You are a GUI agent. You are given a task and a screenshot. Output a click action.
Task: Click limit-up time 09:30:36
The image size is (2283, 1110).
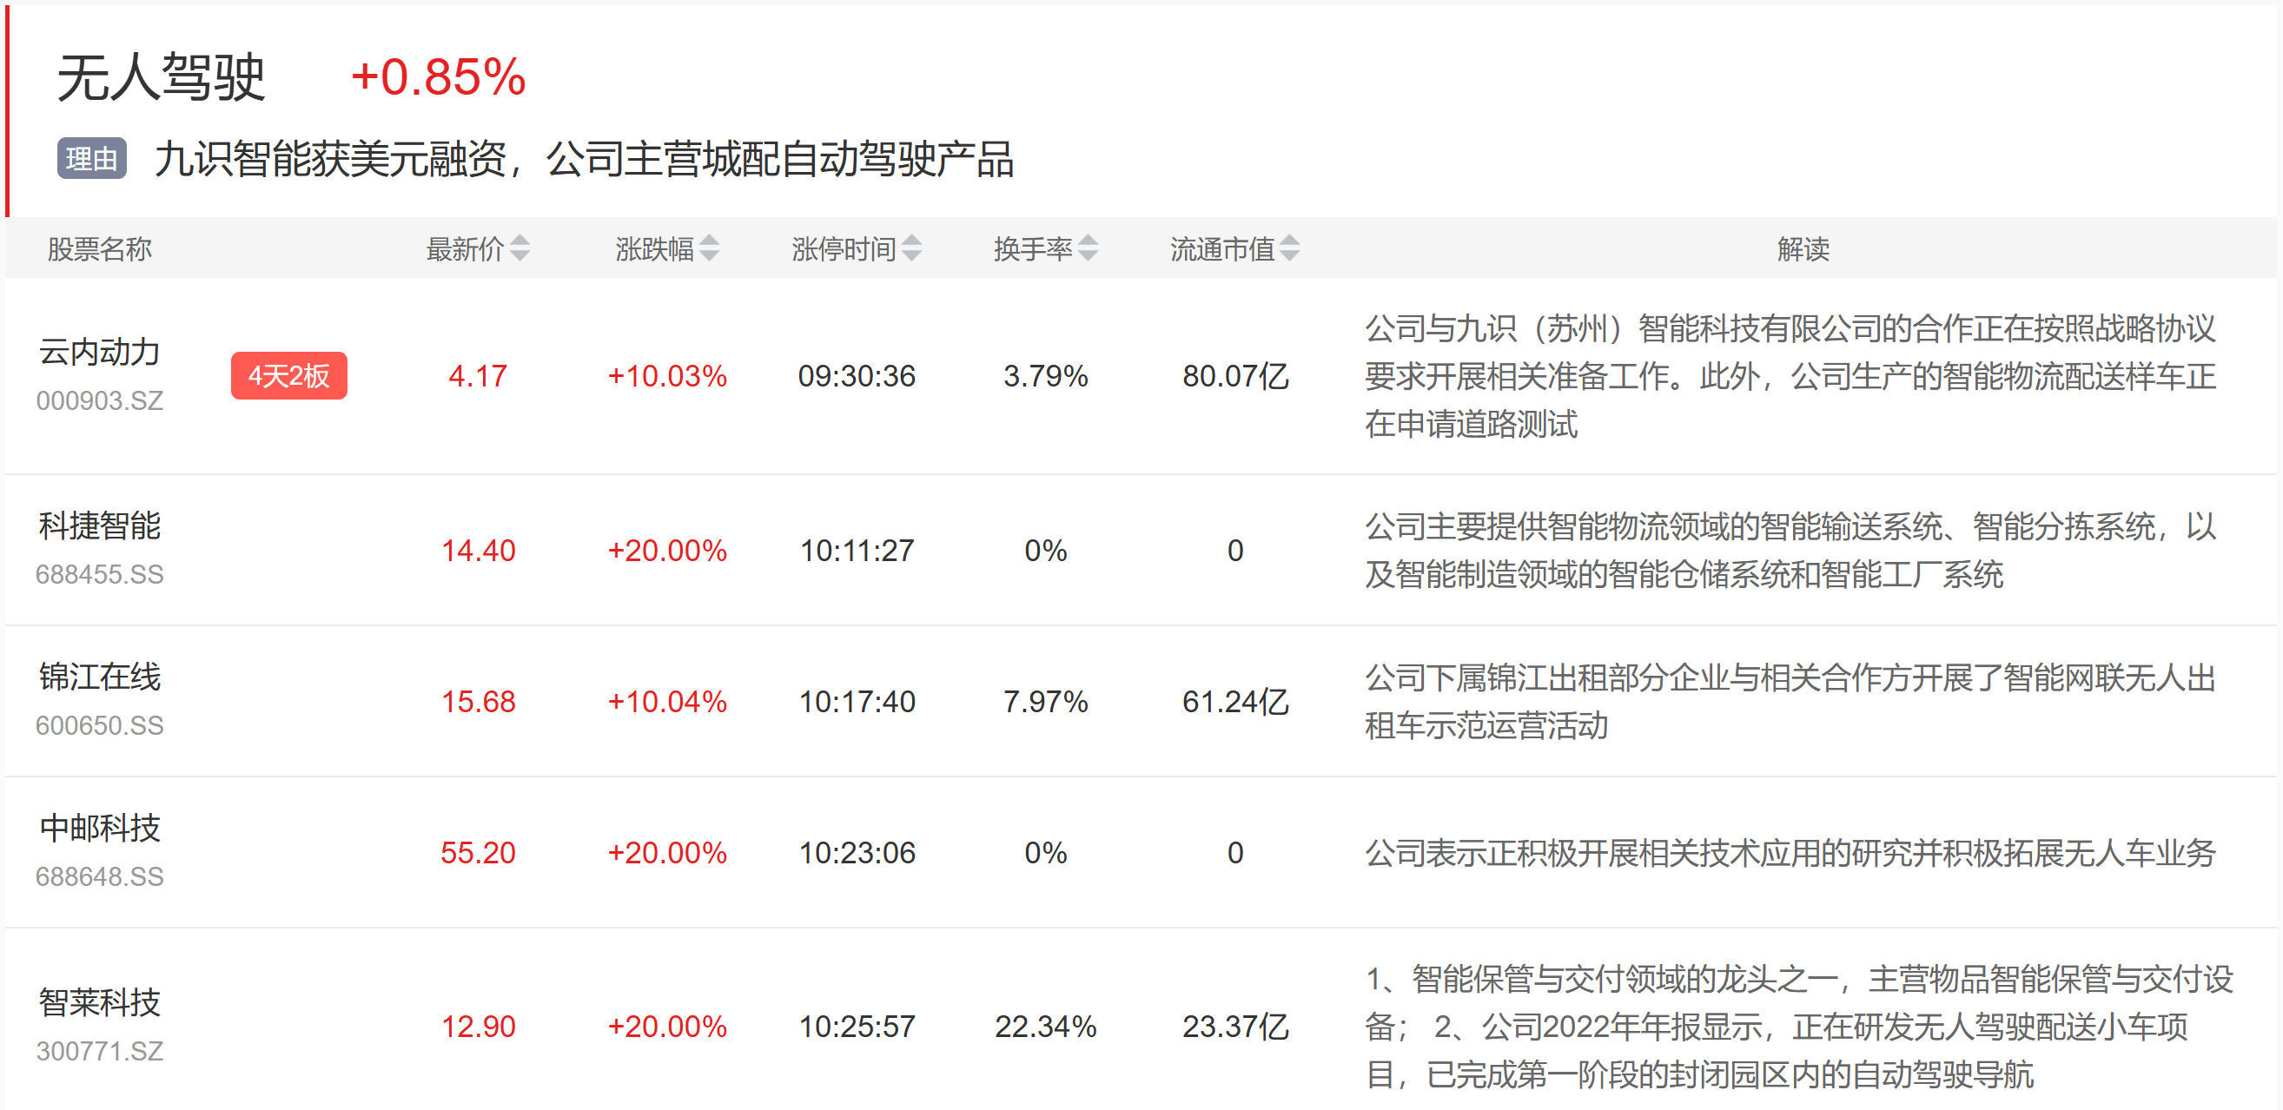[x=857, y=375]
